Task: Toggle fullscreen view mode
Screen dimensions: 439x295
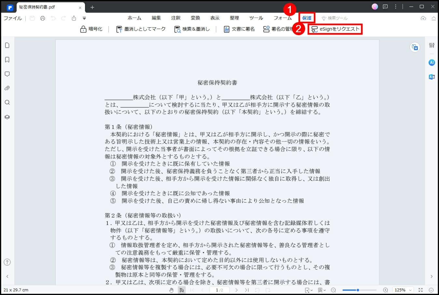Action: point(420,290)
